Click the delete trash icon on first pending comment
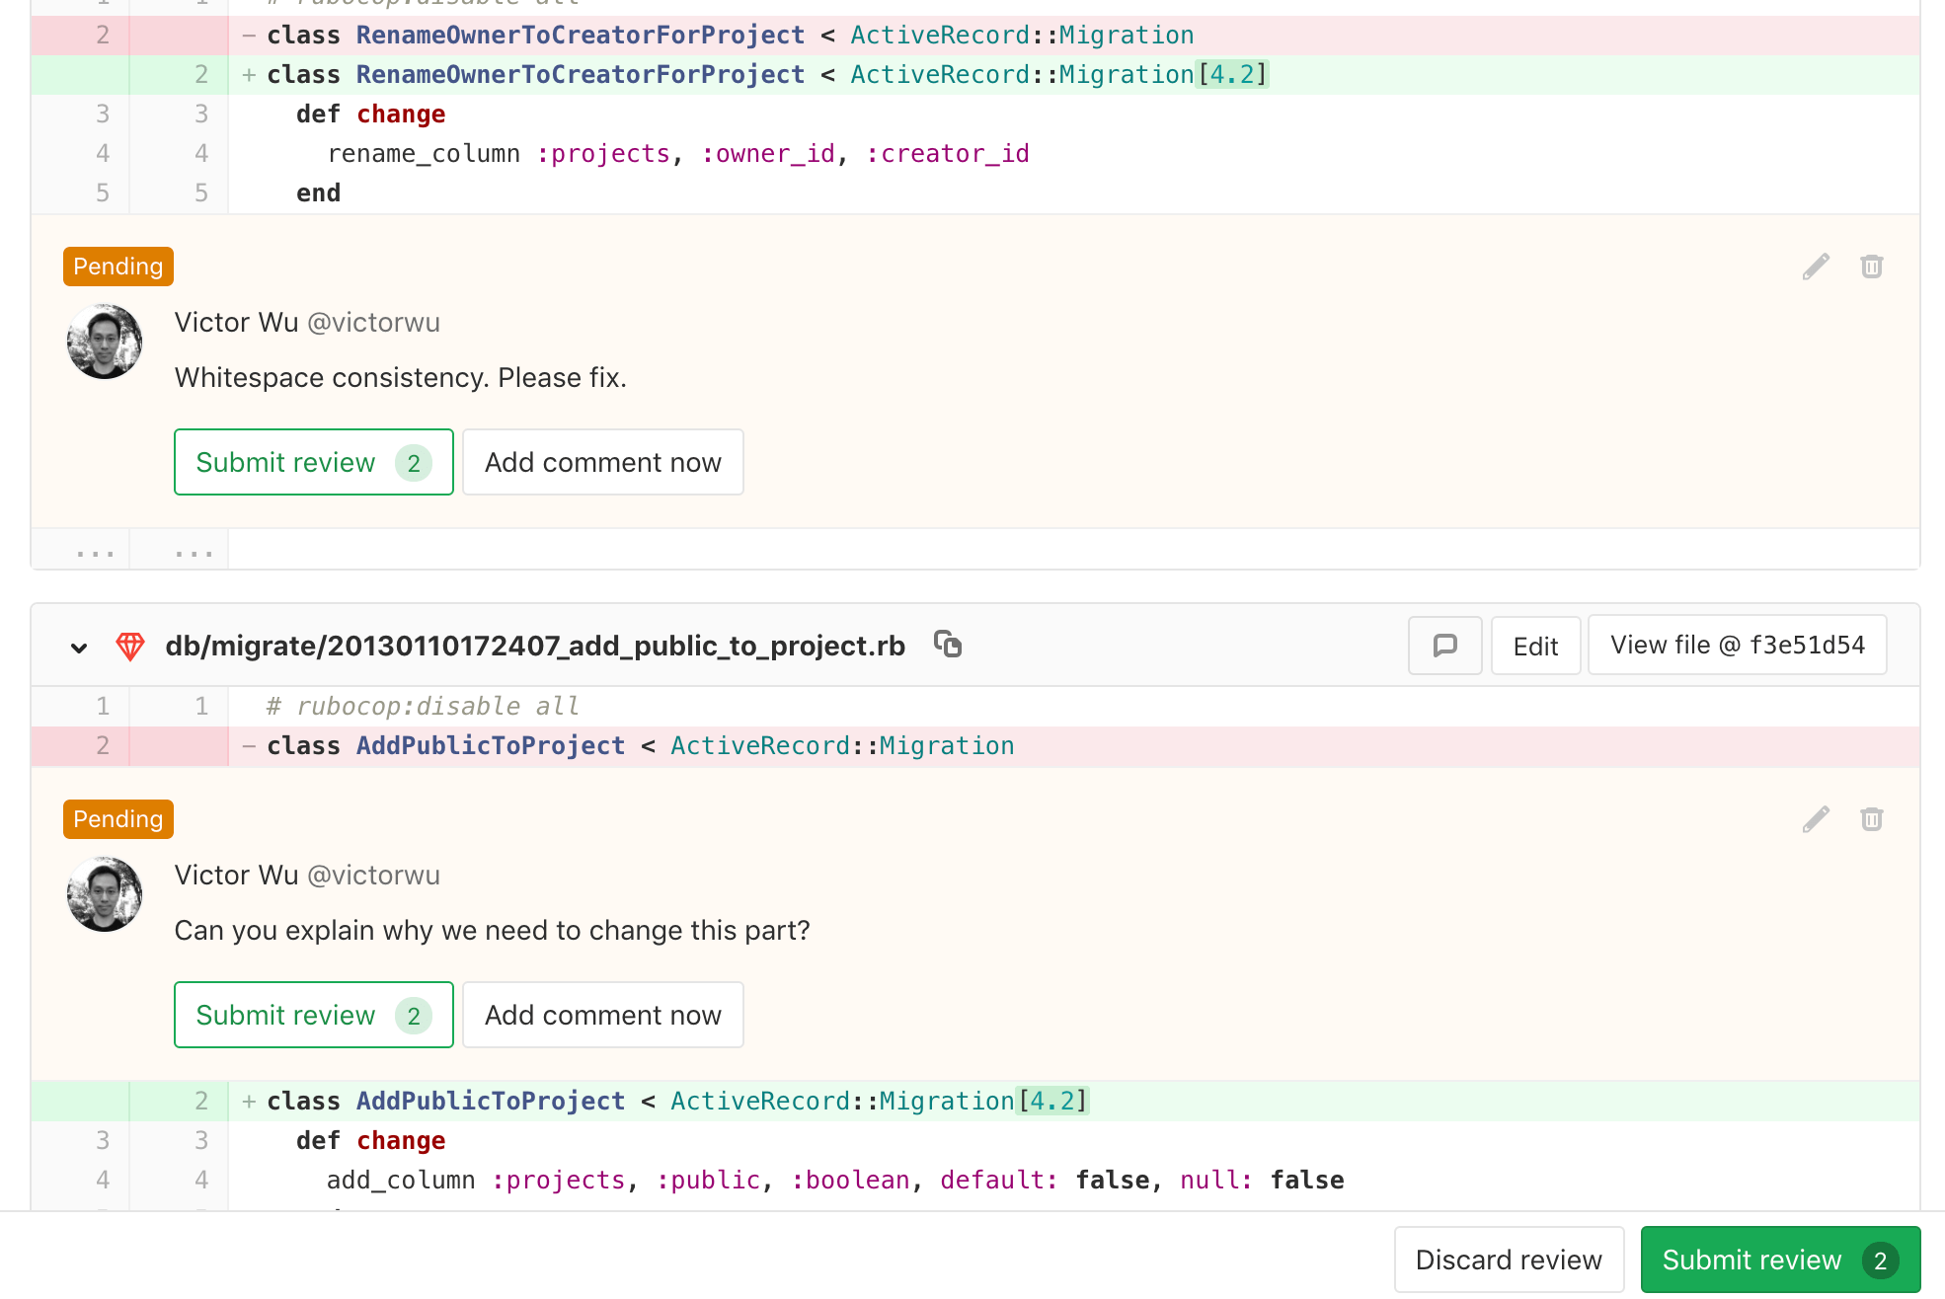The width and height of the screenshot is (1945, 1299). pos(1871,267)
